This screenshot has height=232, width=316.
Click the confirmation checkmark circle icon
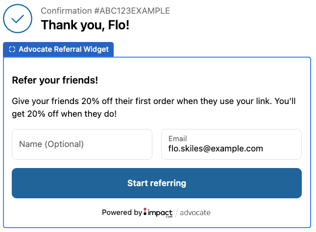click(18, 19)
